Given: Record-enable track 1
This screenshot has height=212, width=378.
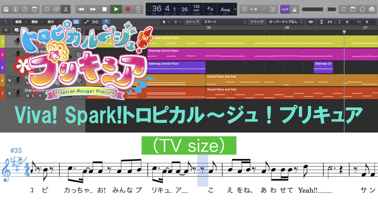Looking at the screenshot, I should (x=40, y=44).
